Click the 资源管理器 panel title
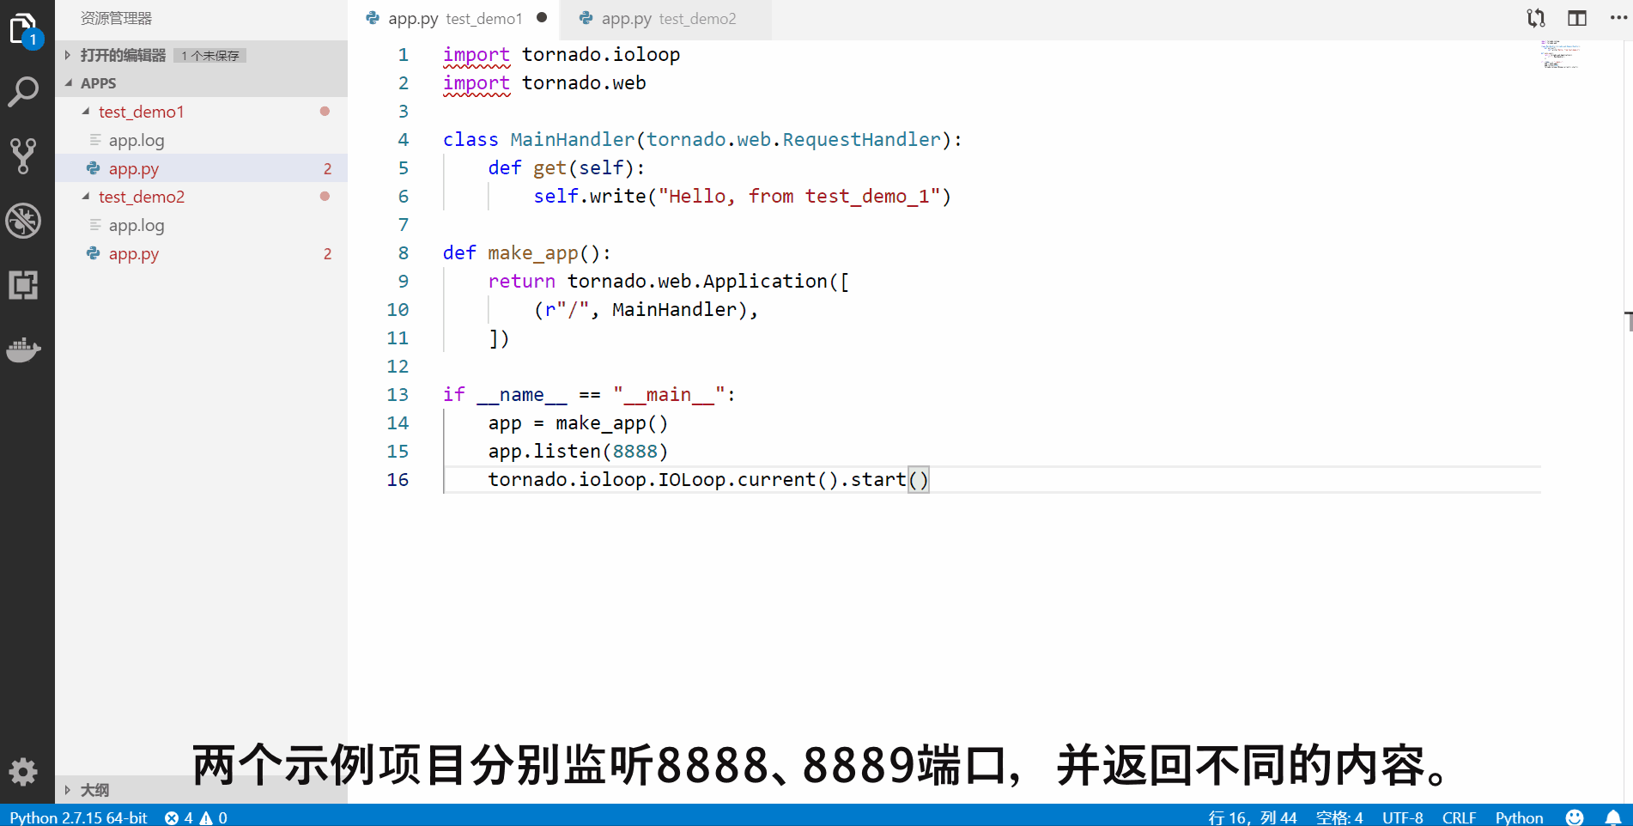The height and width of the screenshot is (826, 1633). click(116, 18)
